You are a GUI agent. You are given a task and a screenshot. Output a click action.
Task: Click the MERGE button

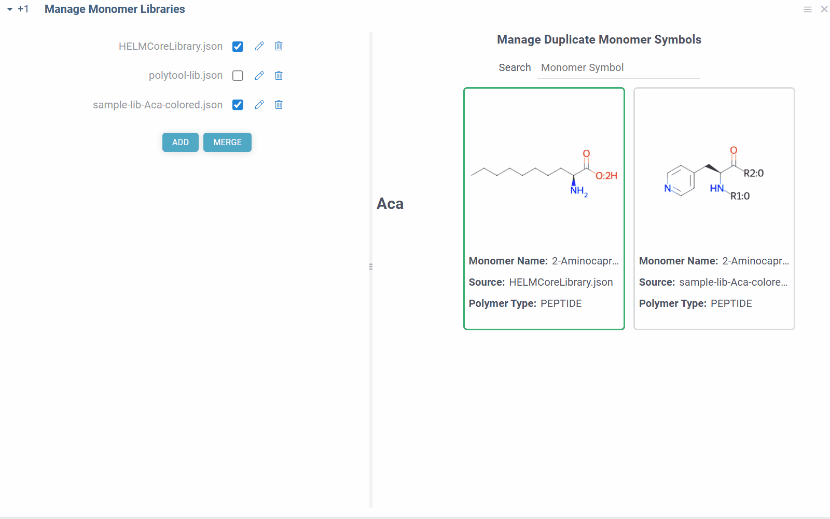pos(227,142)
